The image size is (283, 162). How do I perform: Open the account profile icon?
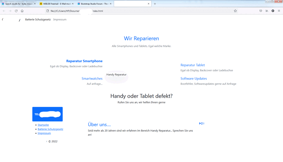(273, 11)
